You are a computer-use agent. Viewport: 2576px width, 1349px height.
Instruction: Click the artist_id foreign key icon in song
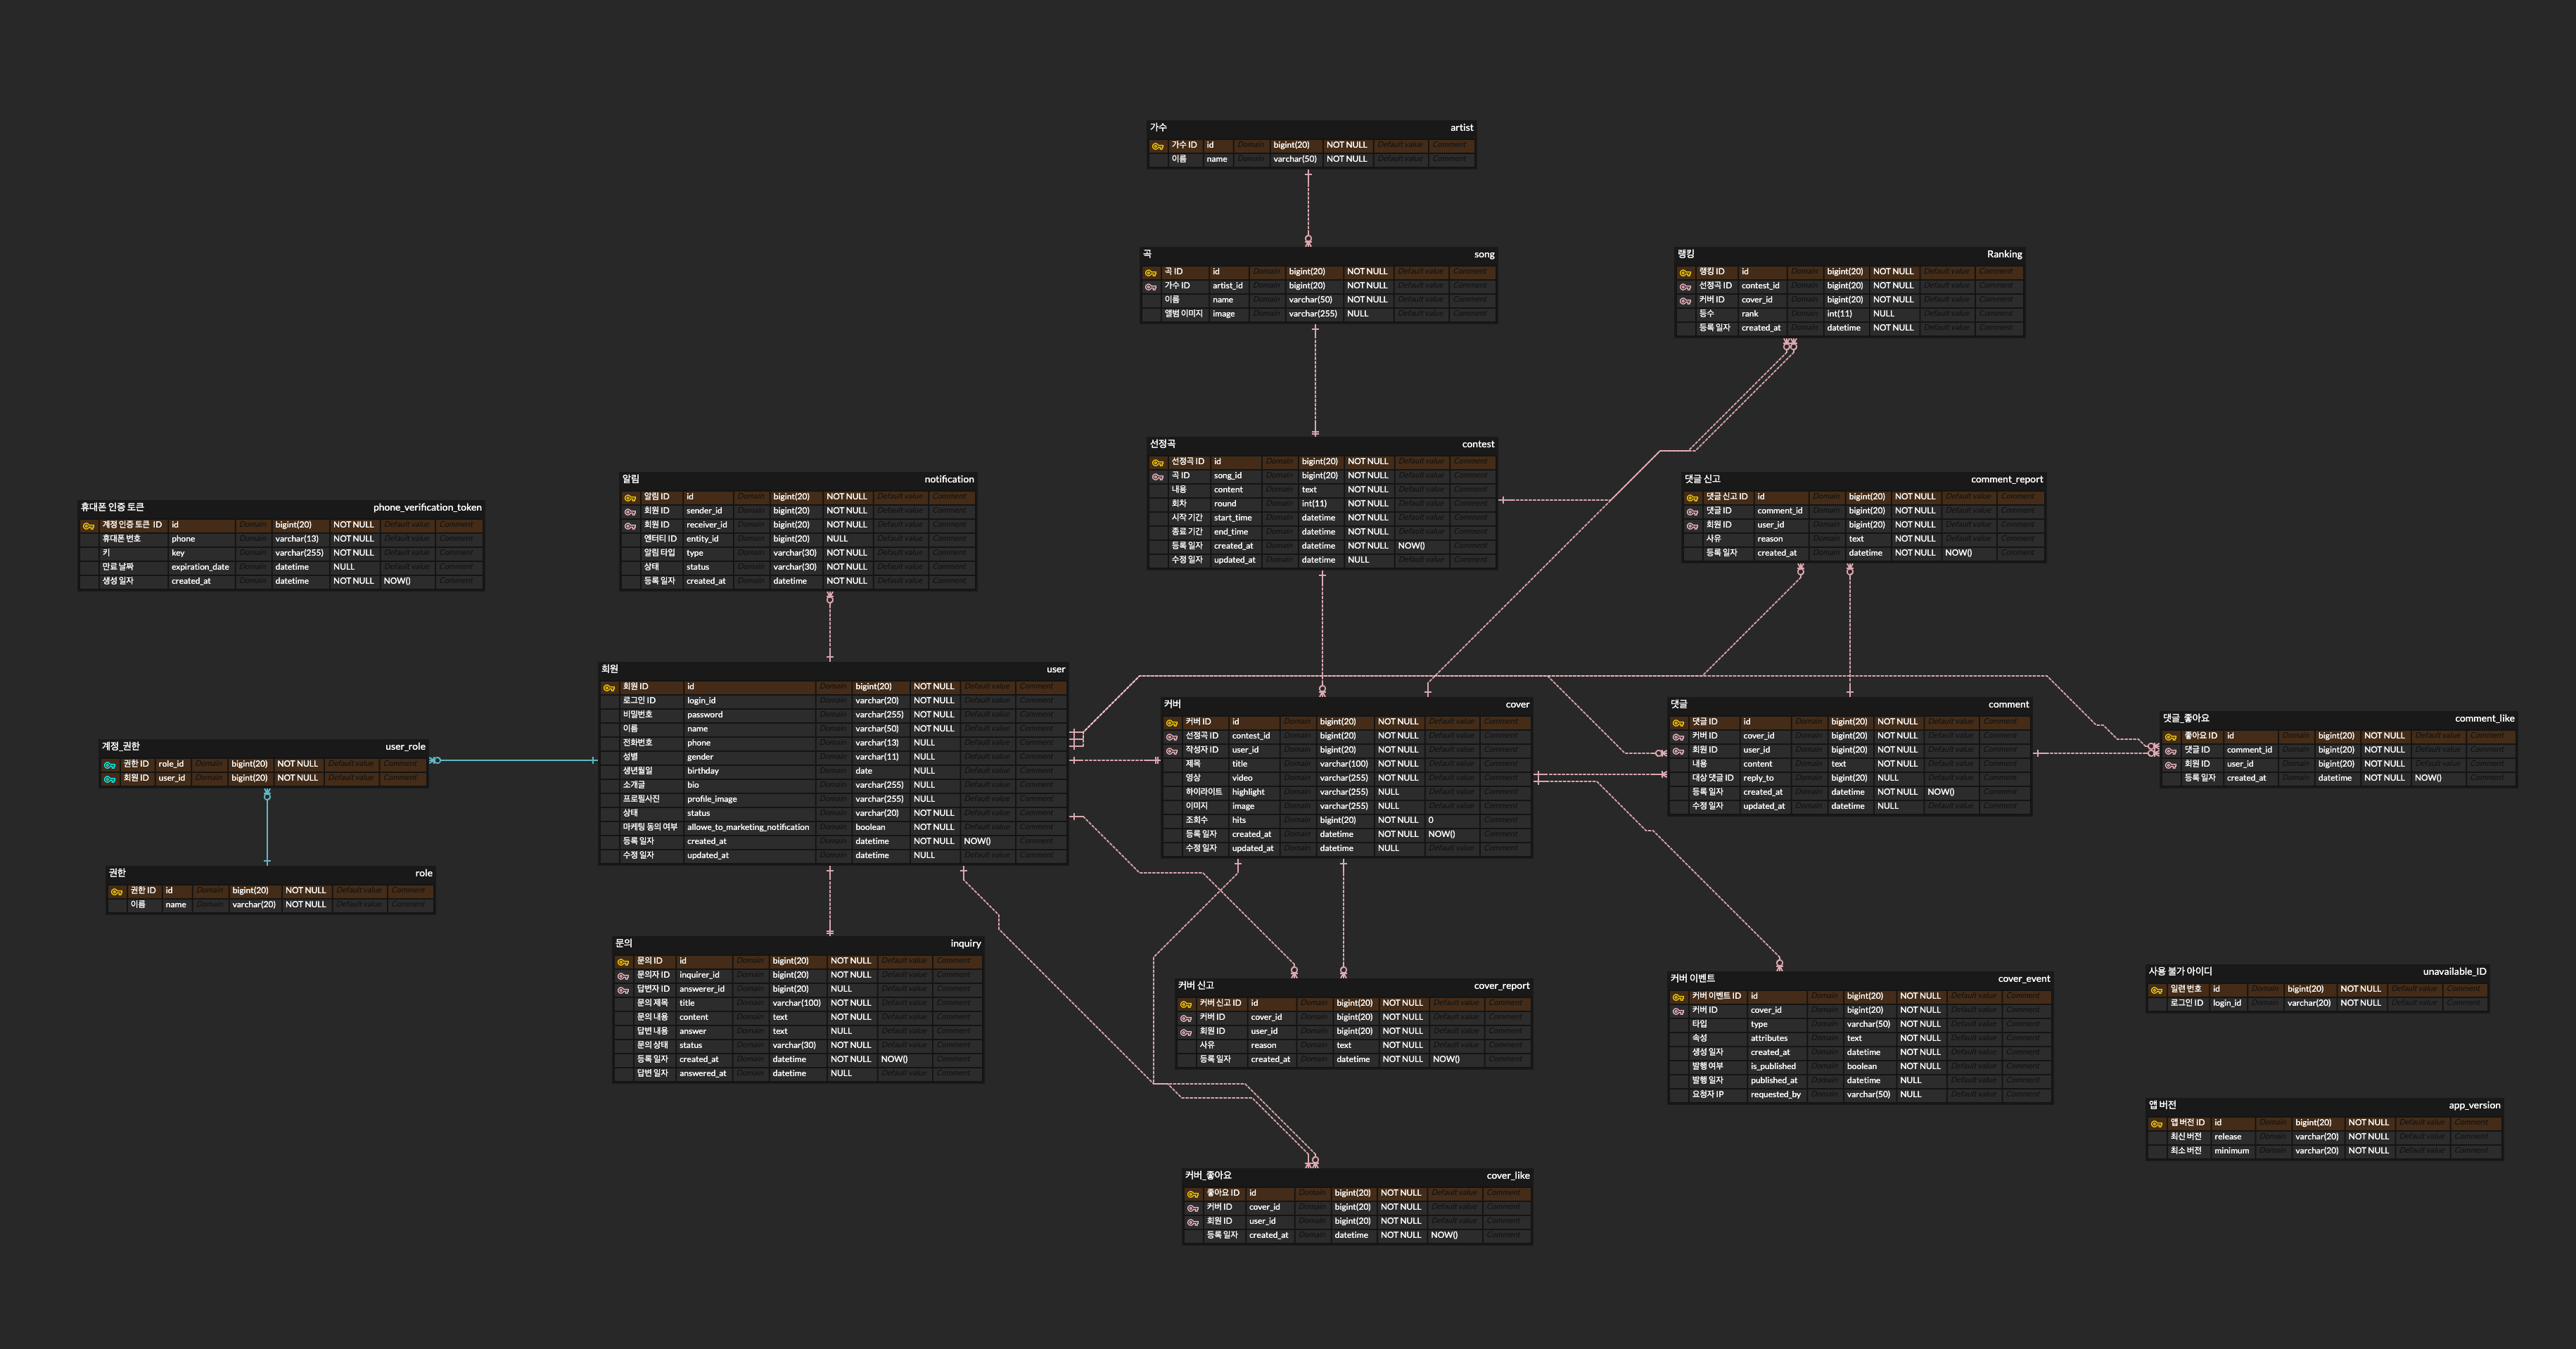[1151, 287]
